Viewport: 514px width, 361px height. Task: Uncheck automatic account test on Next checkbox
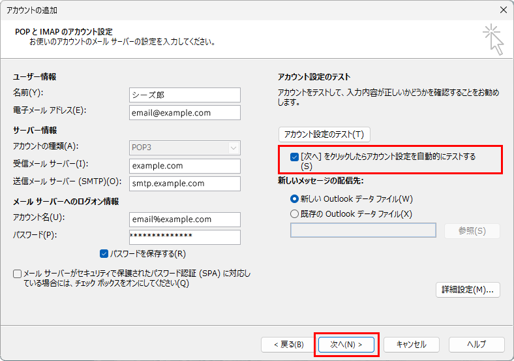click(x=294, y=157)
